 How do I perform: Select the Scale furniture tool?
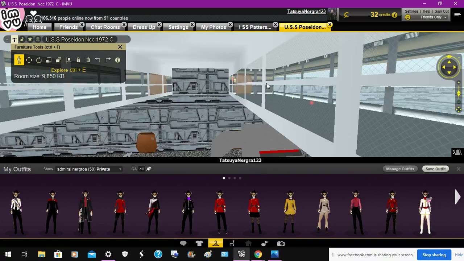49,60
